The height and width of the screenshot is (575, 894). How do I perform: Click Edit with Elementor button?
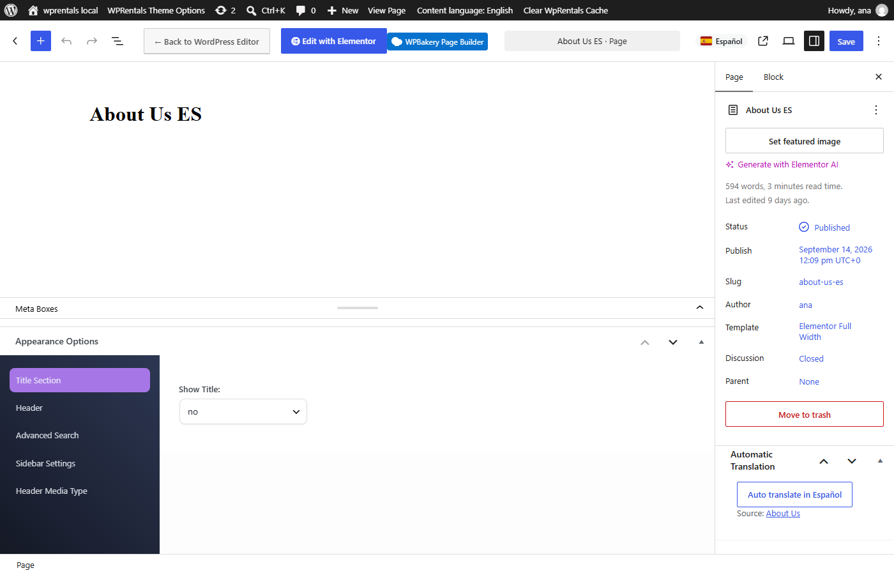(334, 41)
